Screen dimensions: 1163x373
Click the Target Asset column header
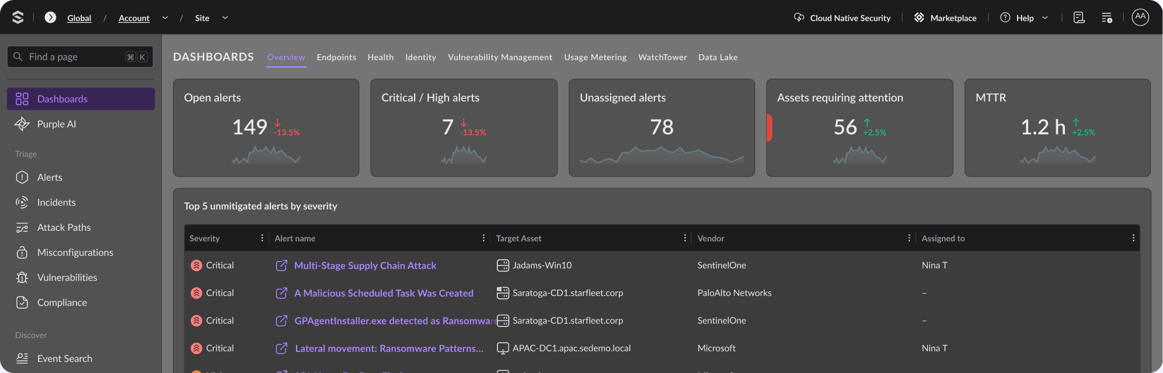click(518, 238)
